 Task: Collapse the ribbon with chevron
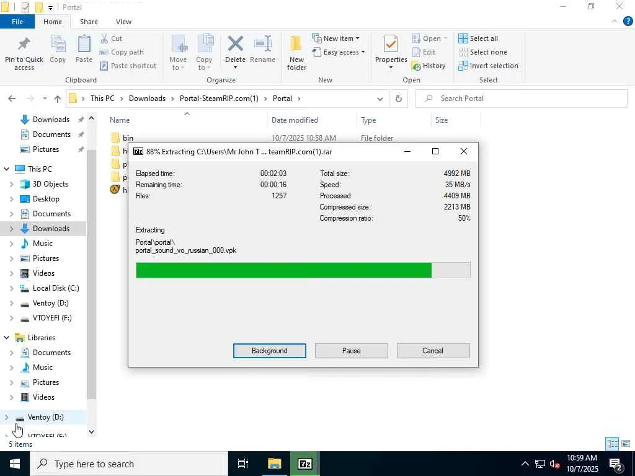615,22
